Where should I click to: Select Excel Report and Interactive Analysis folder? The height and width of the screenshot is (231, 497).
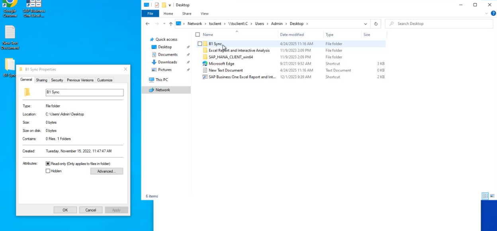pyautogui.click(x=239, y=50)
